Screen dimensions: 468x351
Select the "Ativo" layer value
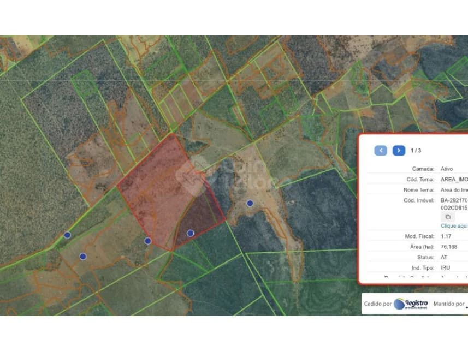point(447,169)
